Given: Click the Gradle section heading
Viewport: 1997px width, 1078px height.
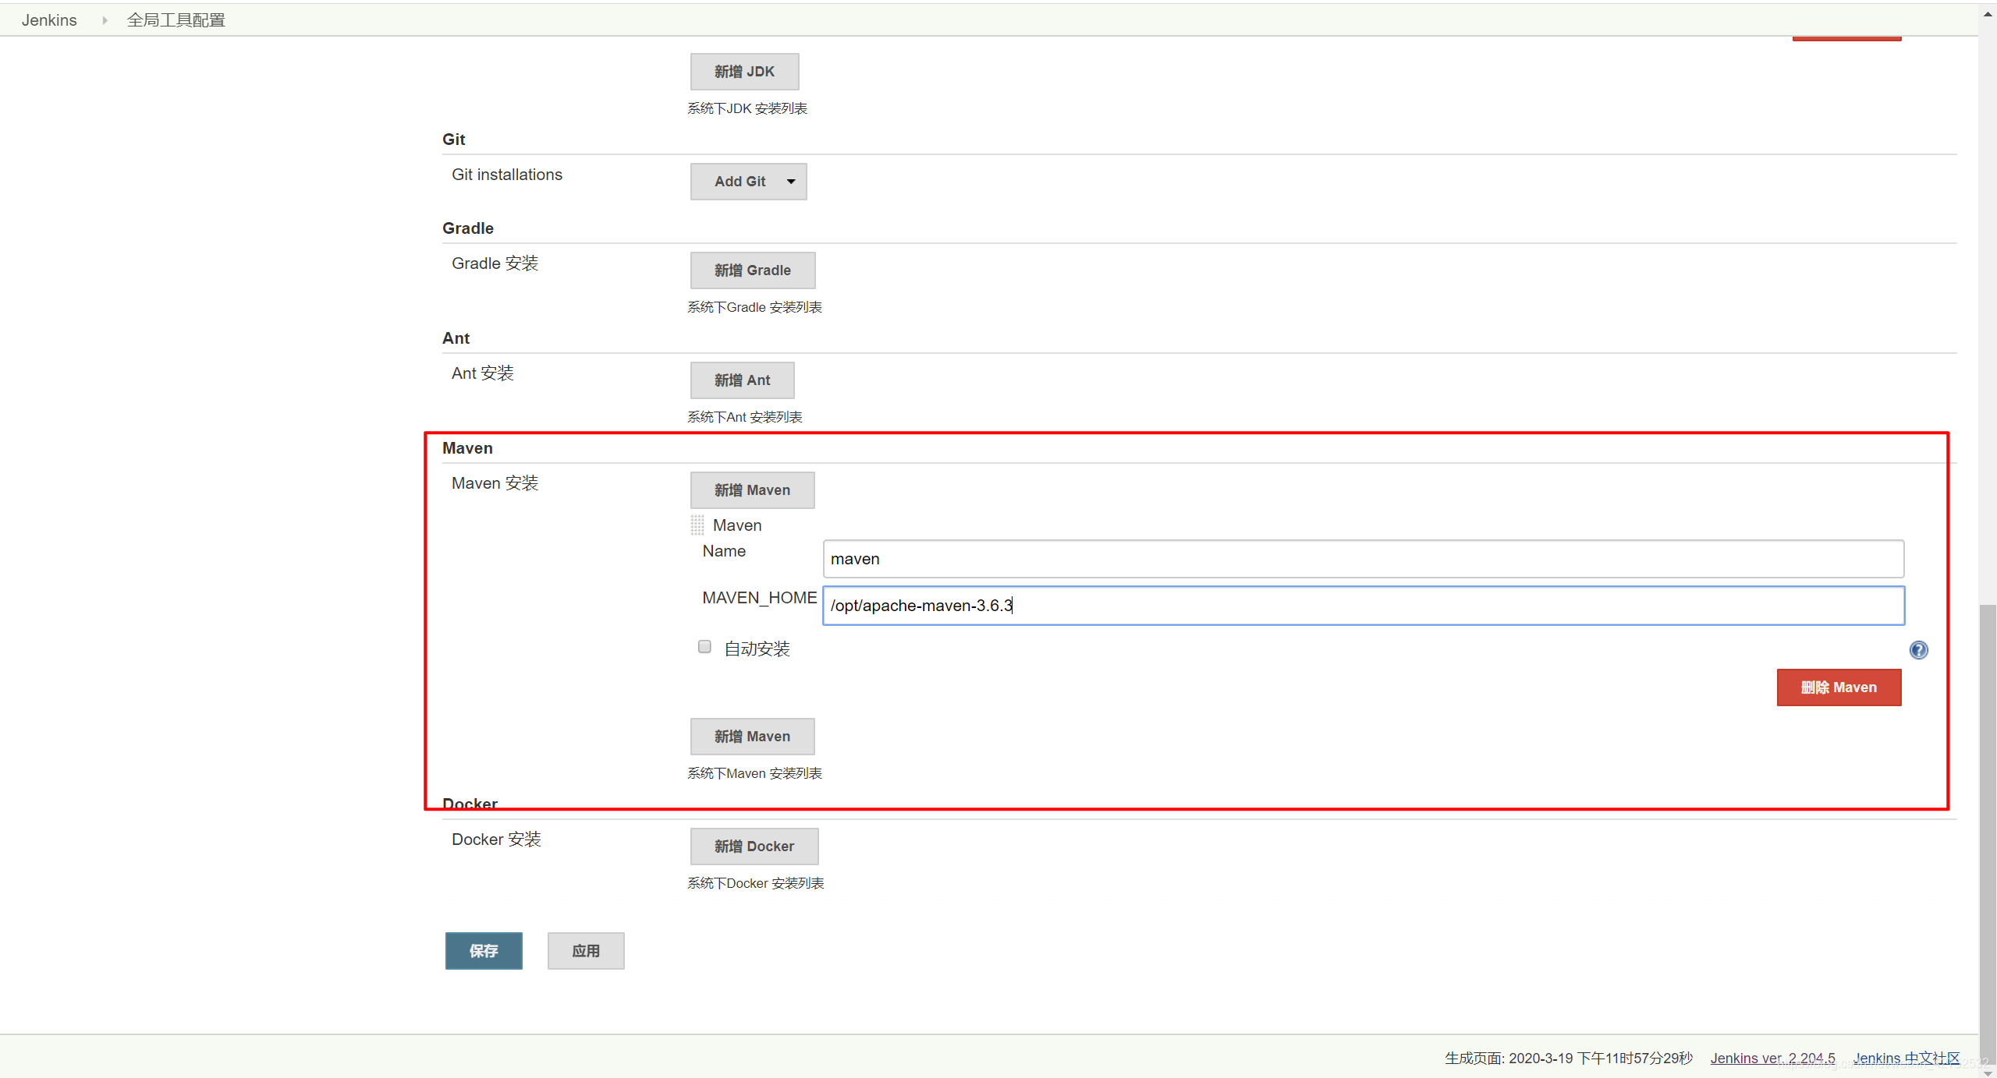Looking at the screenshot, I should pos(468,228).
